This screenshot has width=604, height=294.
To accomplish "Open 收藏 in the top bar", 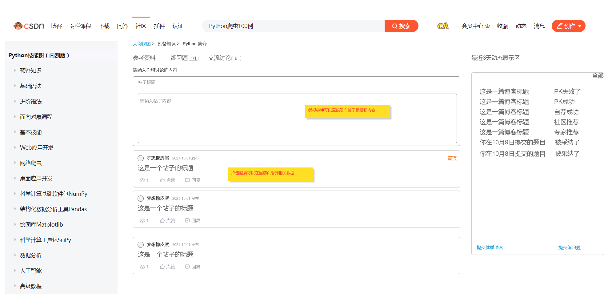I will coord(502,26).
